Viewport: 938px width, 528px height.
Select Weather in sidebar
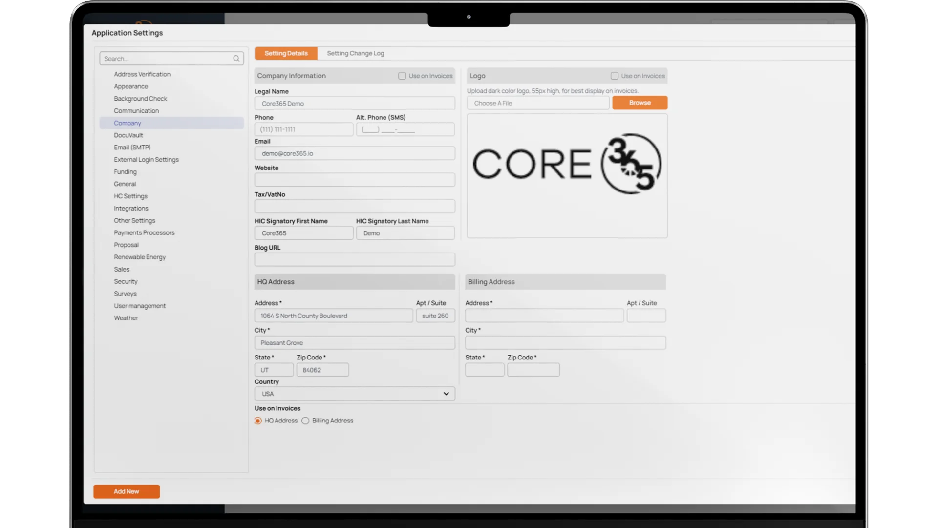(126, 318)
